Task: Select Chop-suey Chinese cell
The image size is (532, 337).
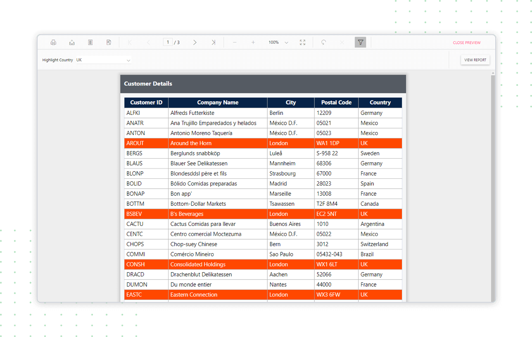Action: pos(218,244)
